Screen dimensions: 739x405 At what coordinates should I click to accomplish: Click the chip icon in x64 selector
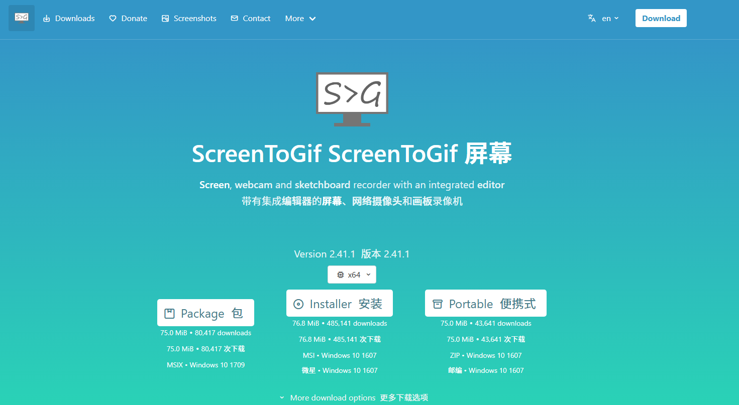(340, 275)
